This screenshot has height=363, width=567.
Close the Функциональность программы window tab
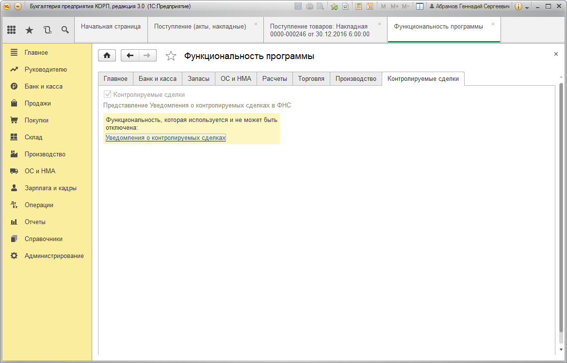[493, 24]
